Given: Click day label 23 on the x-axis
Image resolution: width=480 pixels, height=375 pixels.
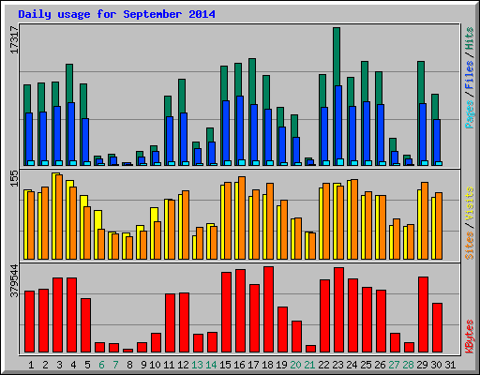Looking at the screenshot, I should [x=337, y=365].
